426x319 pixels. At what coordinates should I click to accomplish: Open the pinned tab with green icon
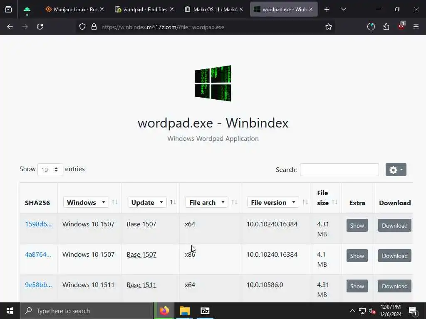tap(27, 10)
